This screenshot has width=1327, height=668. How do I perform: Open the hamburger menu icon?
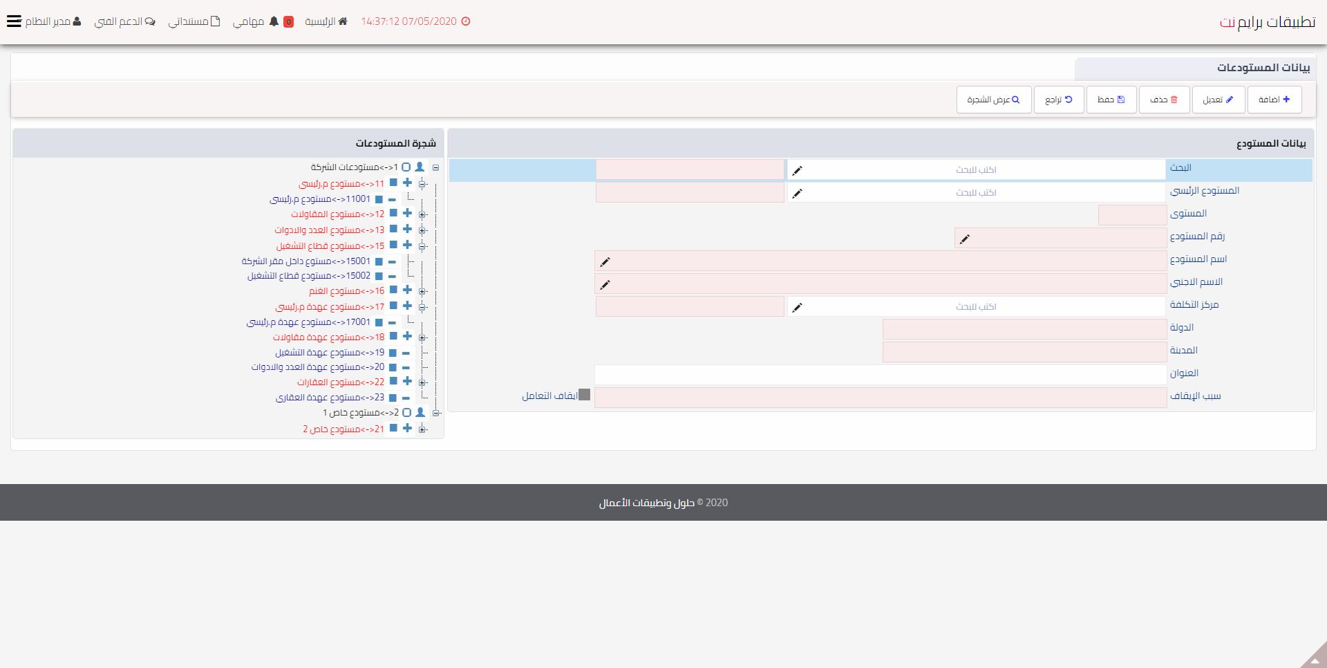tap(14, 21)
